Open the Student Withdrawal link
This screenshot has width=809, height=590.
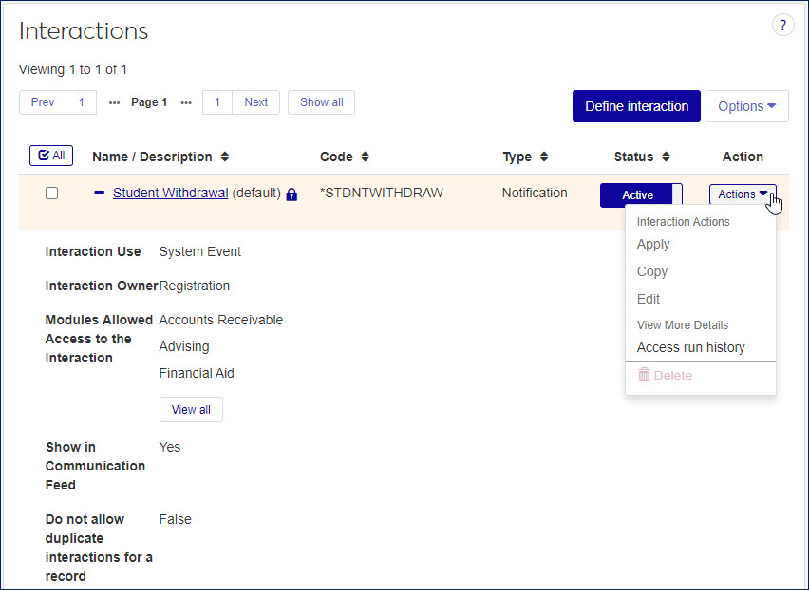pyautogui.click(x=170, y=193)
